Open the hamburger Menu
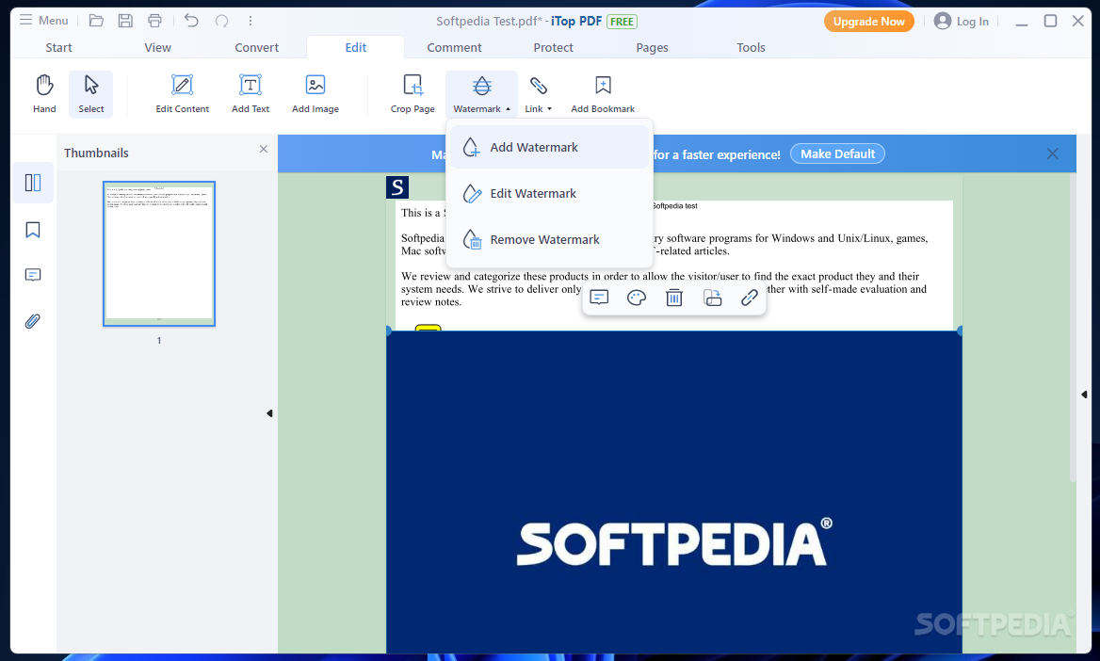The height and width of the screenshot is (661, 1100). (43, 21)
